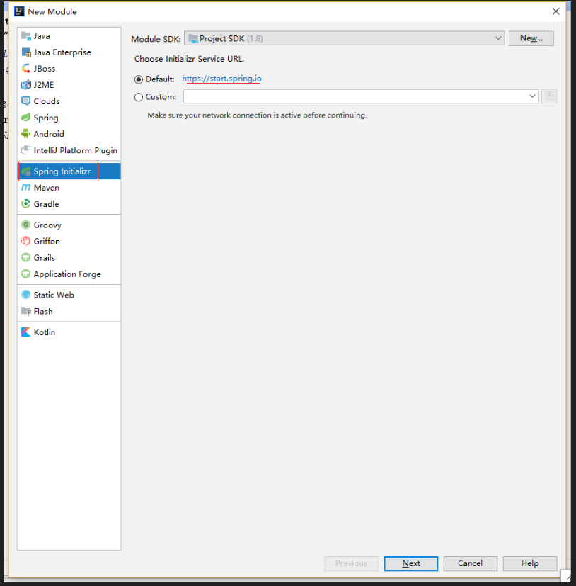This screenshot has height=586, width=576.
Task: Click the New... SDK button
Action: pos(531,38)
